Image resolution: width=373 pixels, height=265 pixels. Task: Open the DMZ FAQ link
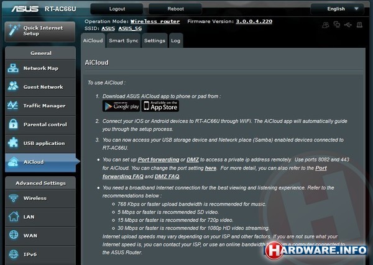(x=167, y=176)
